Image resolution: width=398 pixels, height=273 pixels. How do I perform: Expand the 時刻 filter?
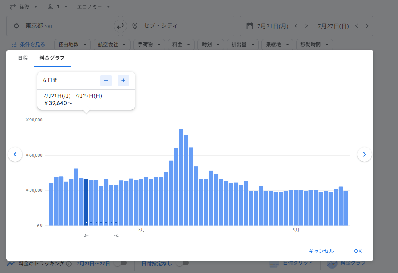point(211,45)
